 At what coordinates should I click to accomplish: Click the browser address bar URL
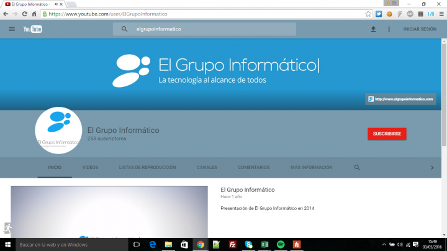(x=108, y=14)
